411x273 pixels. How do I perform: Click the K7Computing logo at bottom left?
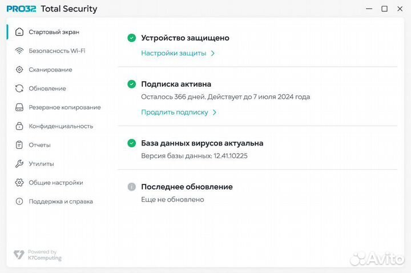pos(38,255)
